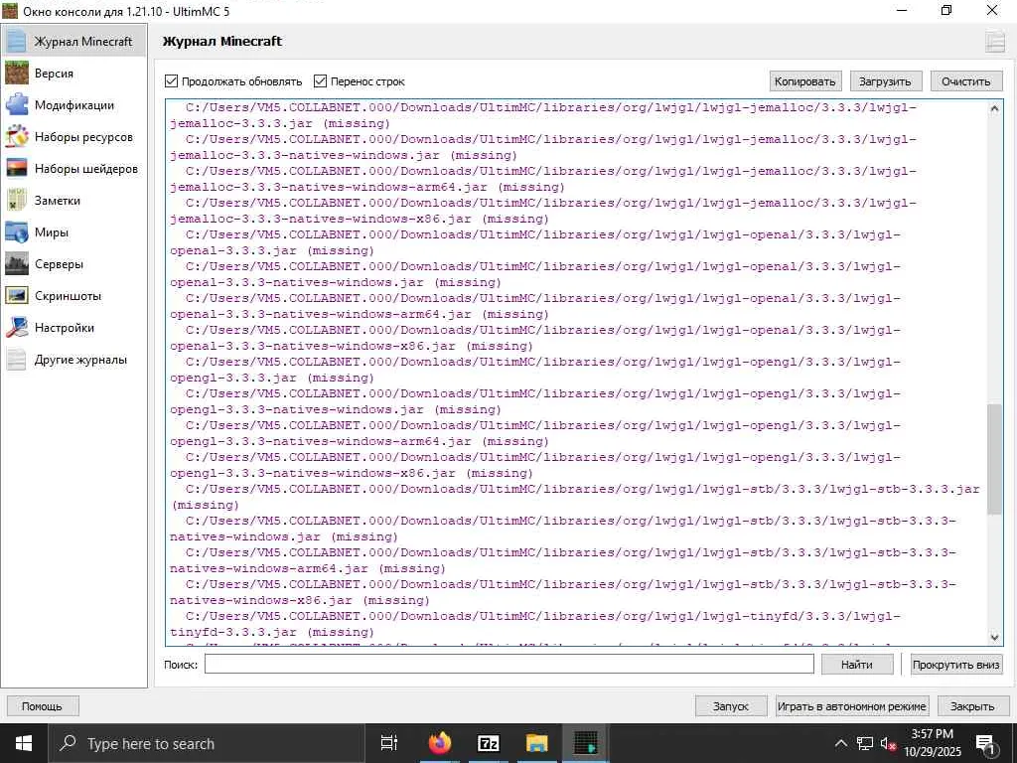This screenshot has width=1017, height=763.
Task: Toggle Продолжать обновлять checkbox
Action: [x=233, y=81]
